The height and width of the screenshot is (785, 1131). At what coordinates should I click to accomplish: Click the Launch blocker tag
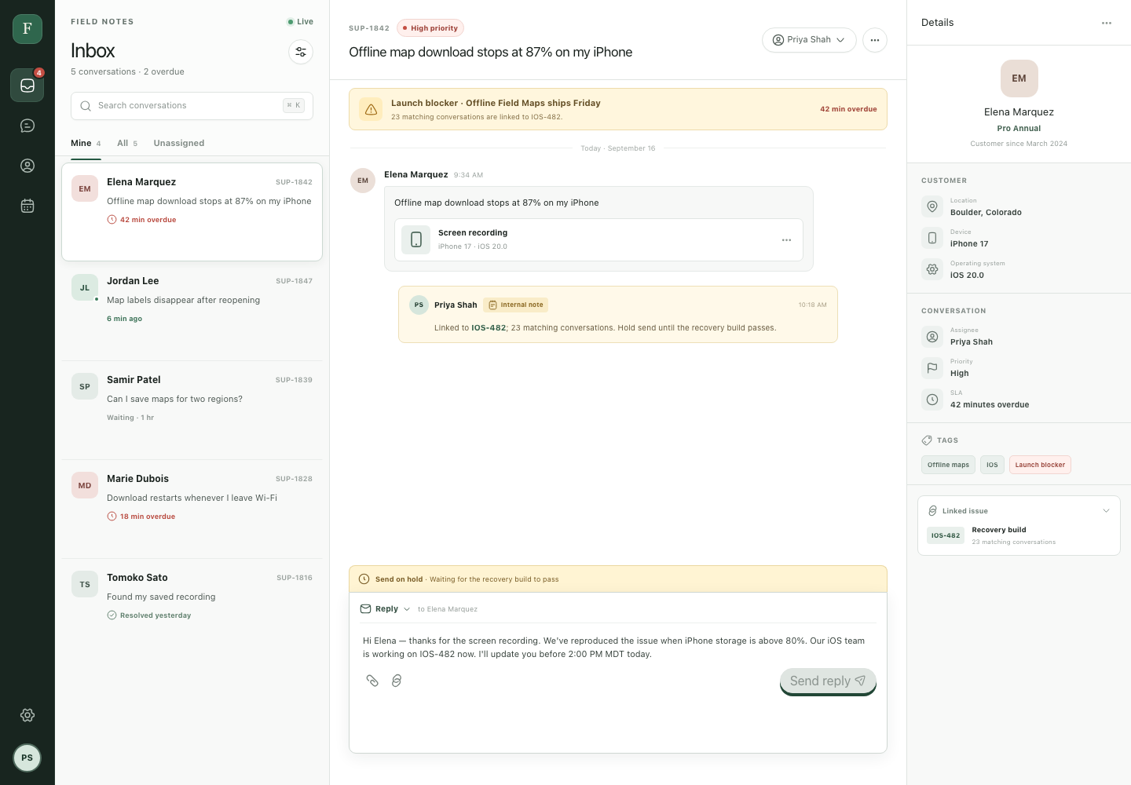pyautogui.click(x=1040, y=465)
